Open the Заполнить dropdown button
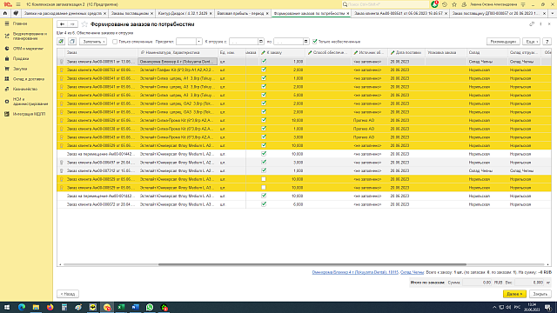Screen dimensions: 557x313 93,42
